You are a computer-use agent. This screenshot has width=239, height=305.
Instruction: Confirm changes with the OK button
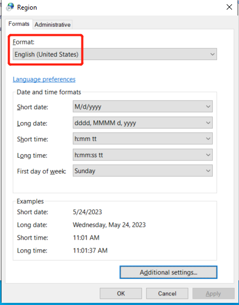[121, 293]
